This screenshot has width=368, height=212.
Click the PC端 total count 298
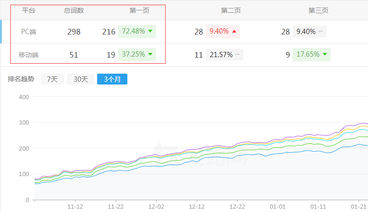(x=74, y=32)
